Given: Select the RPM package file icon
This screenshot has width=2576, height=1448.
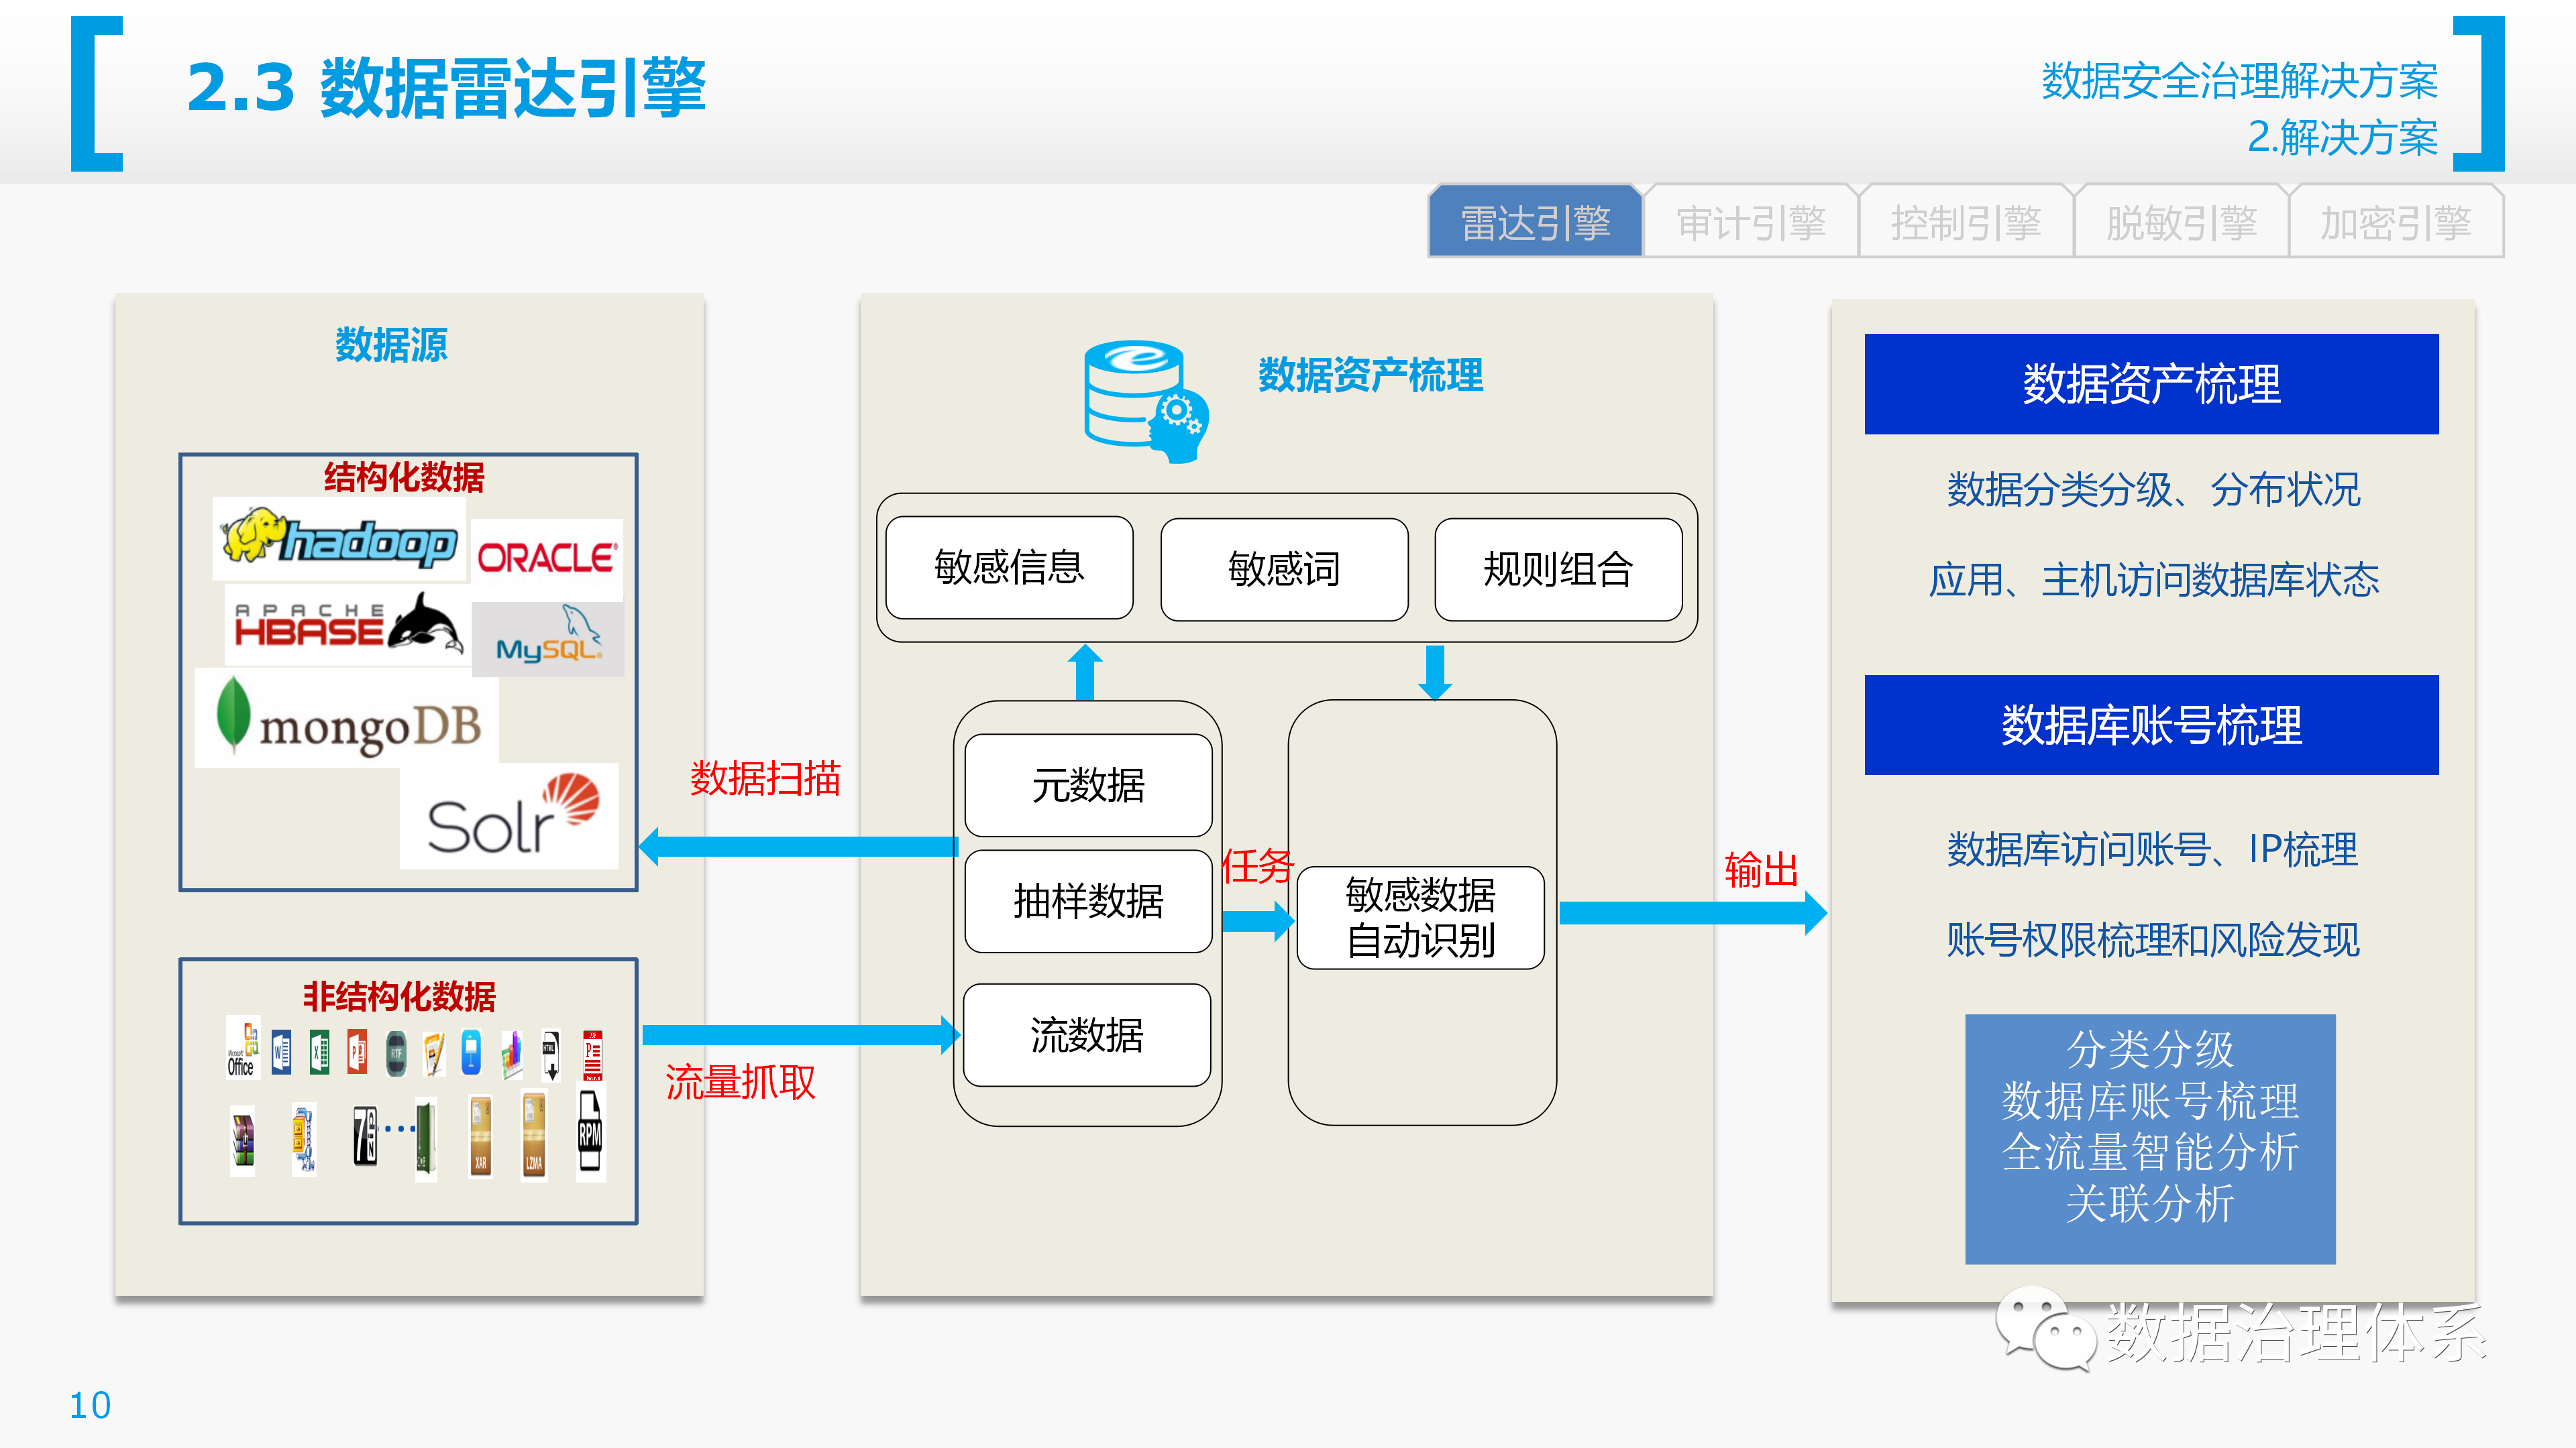Looking at the screenshot, I should coord(590,1135).
